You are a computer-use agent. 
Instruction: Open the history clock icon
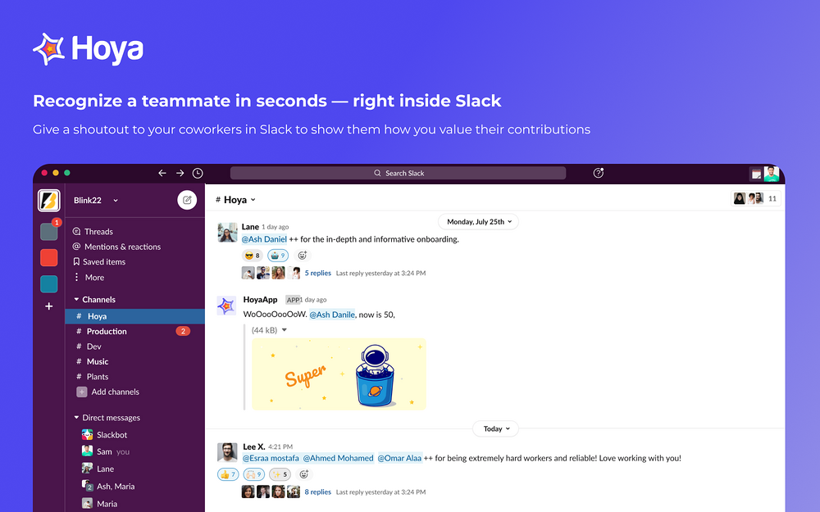[x=198, y=173]
